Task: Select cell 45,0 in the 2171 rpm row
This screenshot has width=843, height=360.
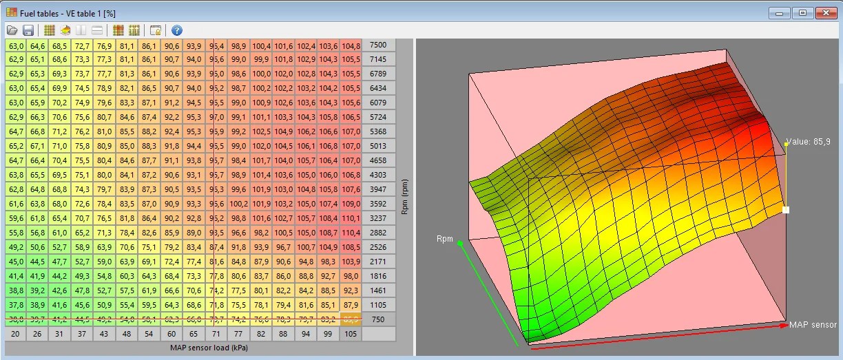Action: (x=16, y=262)
